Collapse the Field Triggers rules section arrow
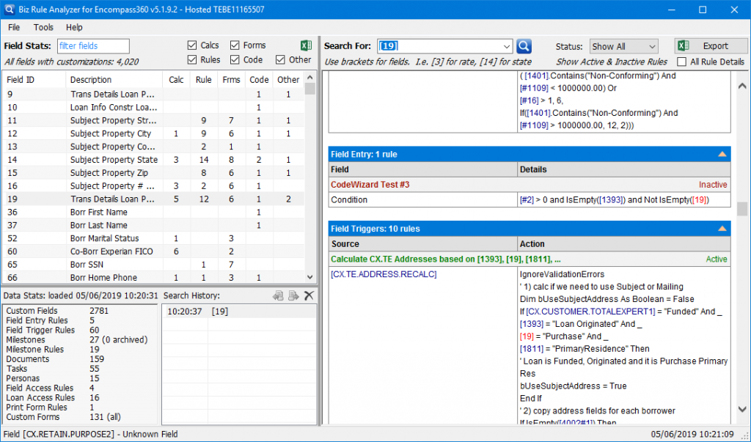The width and height of the screenshot is (751, 442). (722, 229)
